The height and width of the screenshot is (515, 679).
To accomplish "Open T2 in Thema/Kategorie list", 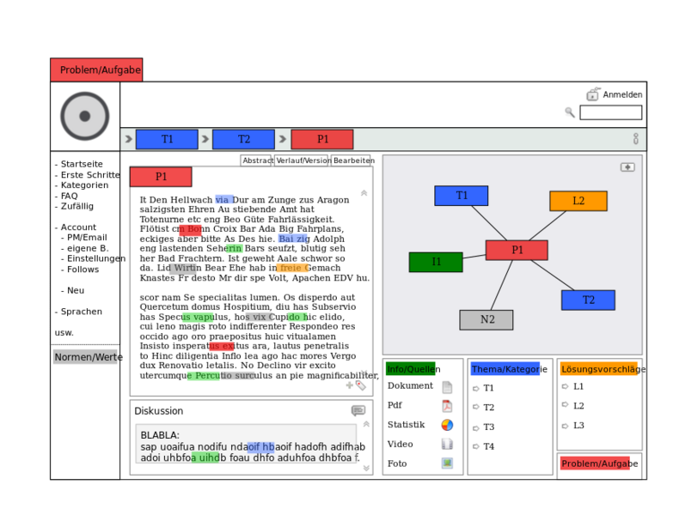I will pyautogui.click(x=488, y=408).
